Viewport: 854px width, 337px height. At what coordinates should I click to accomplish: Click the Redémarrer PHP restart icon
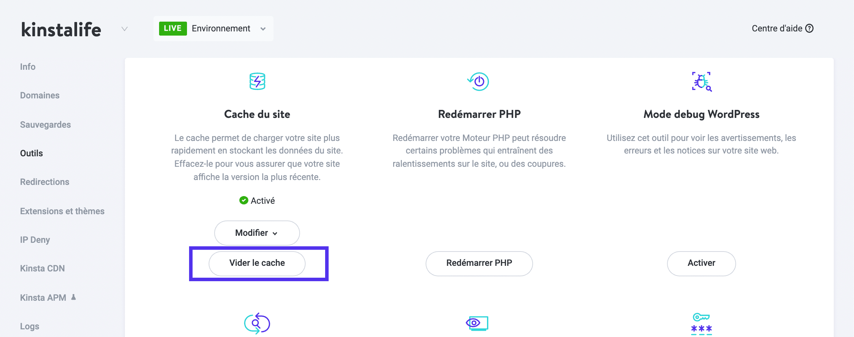tap(478, 81)
